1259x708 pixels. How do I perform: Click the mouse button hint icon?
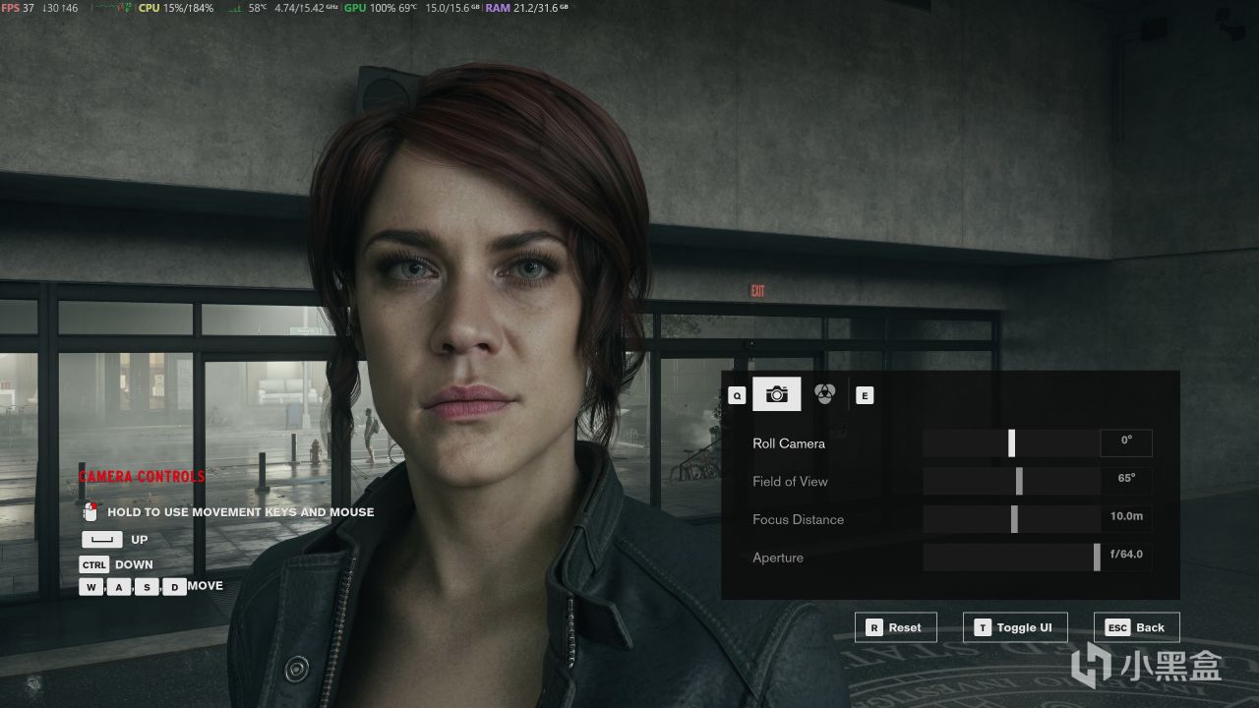point(90,511)
